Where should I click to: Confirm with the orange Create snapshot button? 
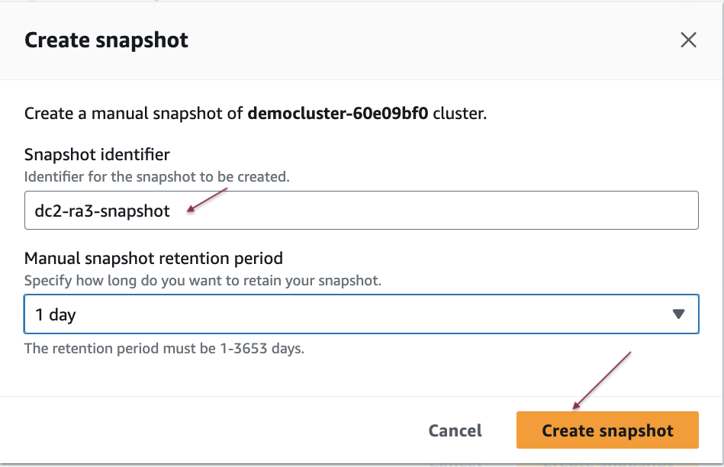(x=607, y=430)
